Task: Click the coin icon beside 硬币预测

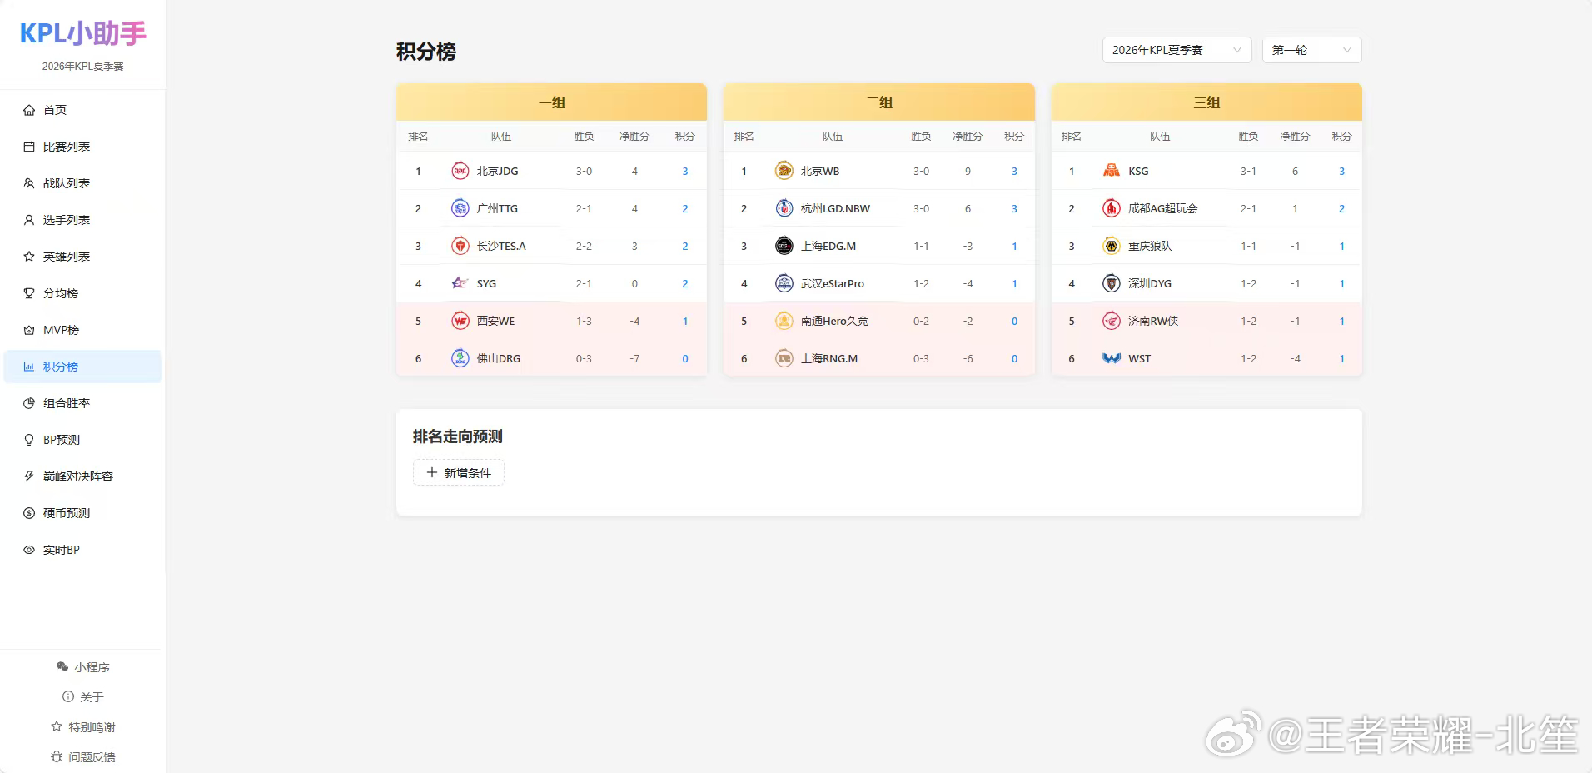Action: coord(29,513)
